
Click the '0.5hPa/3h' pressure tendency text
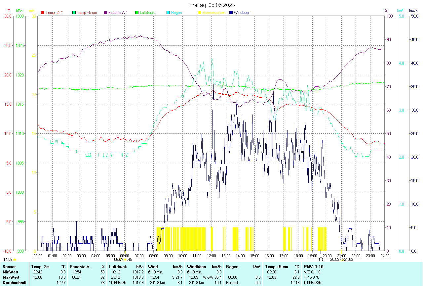pos(313,283)
